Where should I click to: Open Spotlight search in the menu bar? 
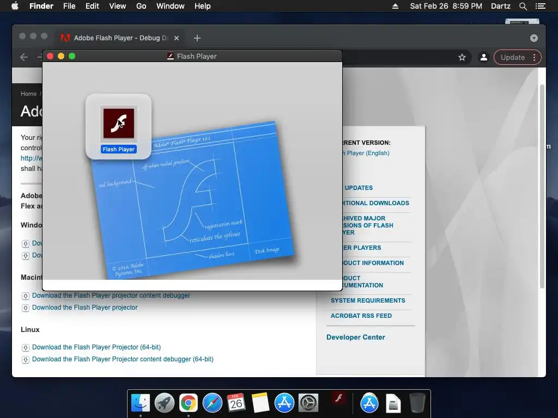click(523, 6)
